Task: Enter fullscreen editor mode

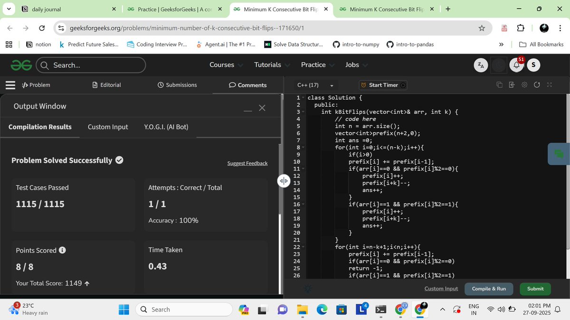Action: tap(550, 85)
